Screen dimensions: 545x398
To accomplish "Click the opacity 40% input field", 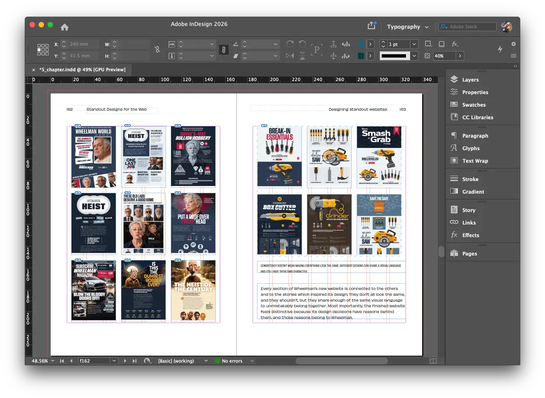I will (444, 56).
